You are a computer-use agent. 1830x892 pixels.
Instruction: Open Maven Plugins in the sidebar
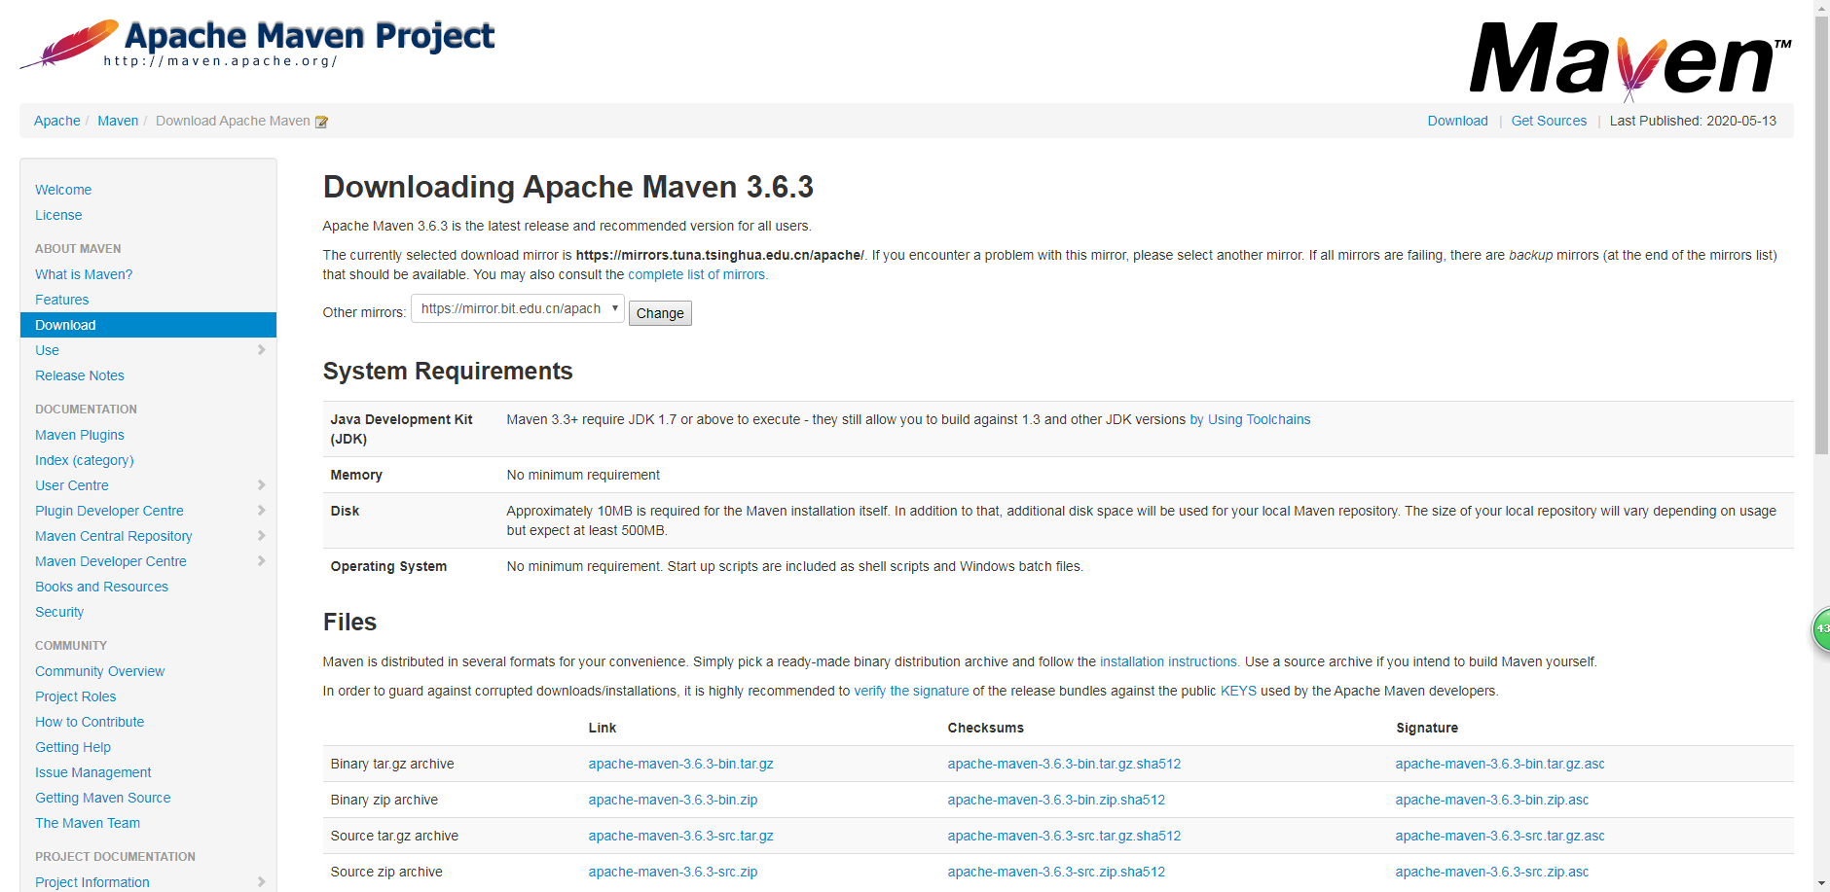tap(80, 435)
